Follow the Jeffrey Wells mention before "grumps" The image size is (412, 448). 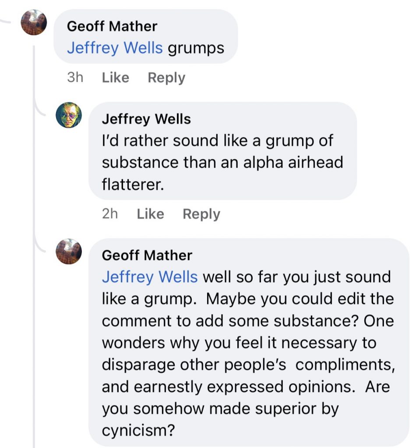[x=115, y=48]
